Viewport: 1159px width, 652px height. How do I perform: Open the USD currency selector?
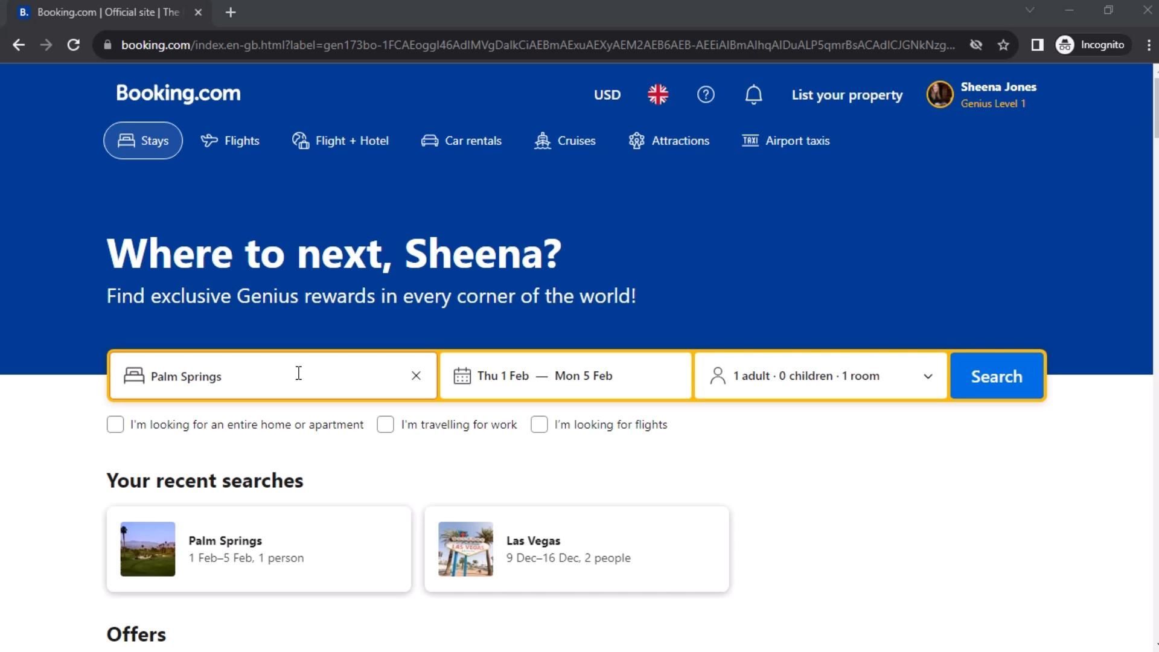click(607, 95)
